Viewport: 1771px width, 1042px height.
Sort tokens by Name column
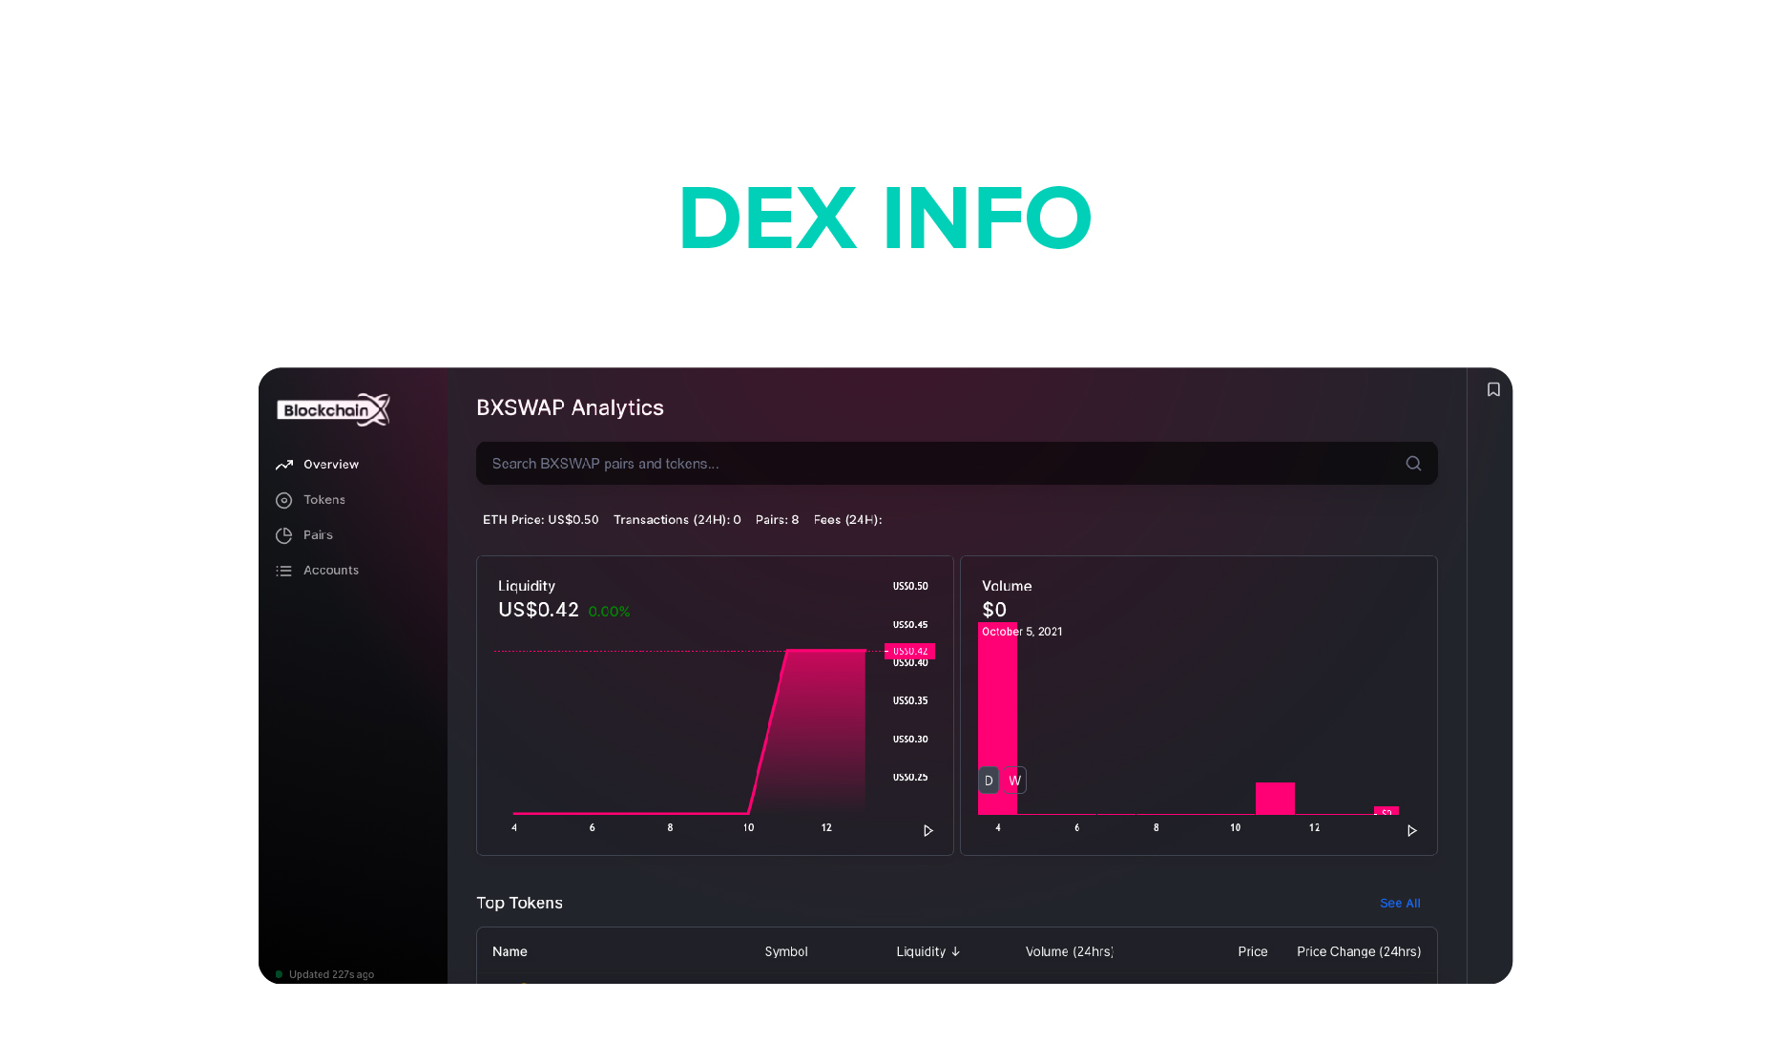tap(510, 951)
